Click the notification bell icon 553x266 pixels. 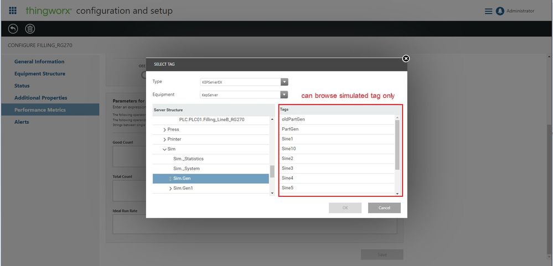[x=500, y=11]
